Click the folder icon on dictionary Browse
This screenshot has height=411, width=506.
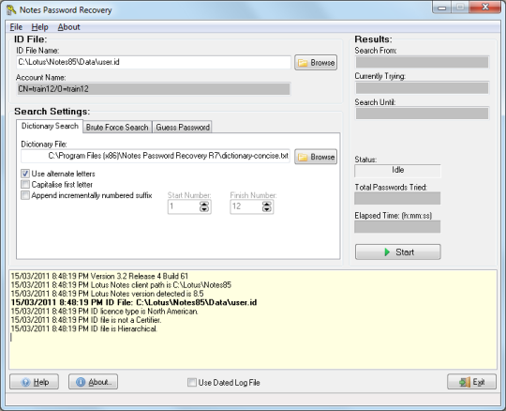pos(303,157)
